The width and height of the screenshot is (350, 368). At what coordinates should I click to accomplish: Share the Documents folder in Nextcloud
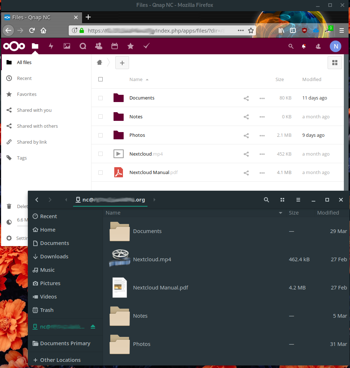246,98
